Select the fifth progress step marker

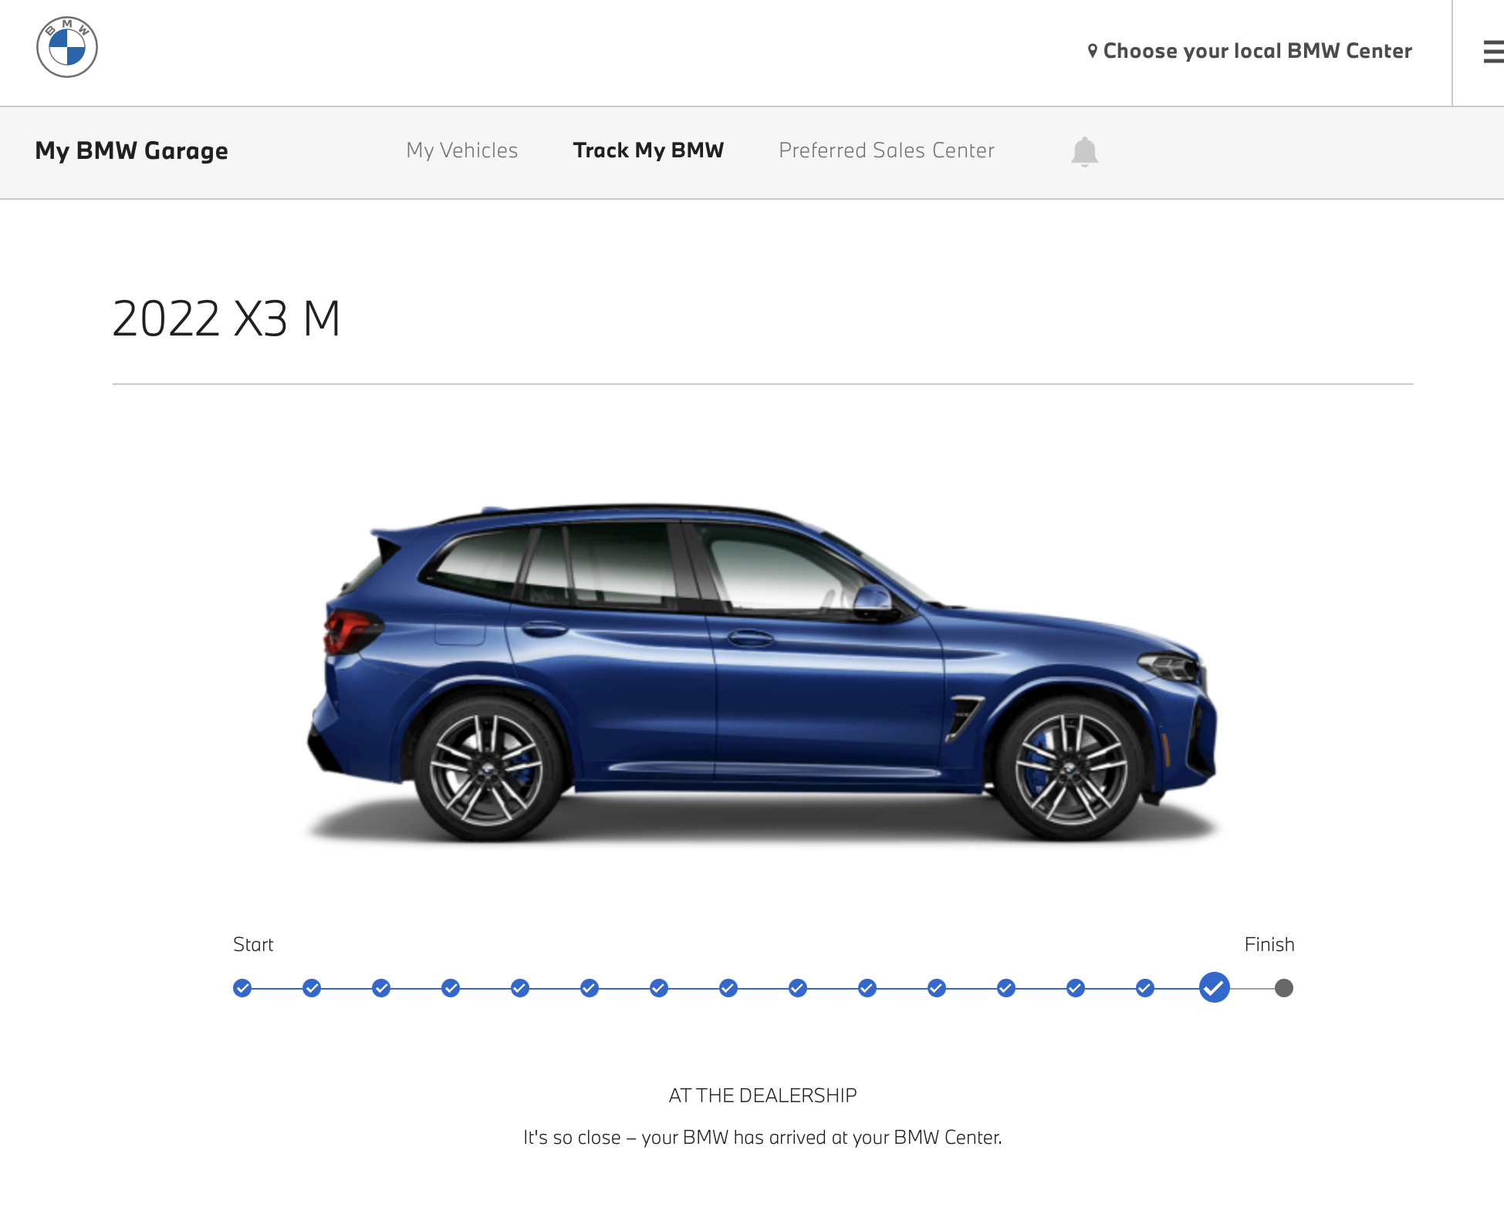coord(520,988)
